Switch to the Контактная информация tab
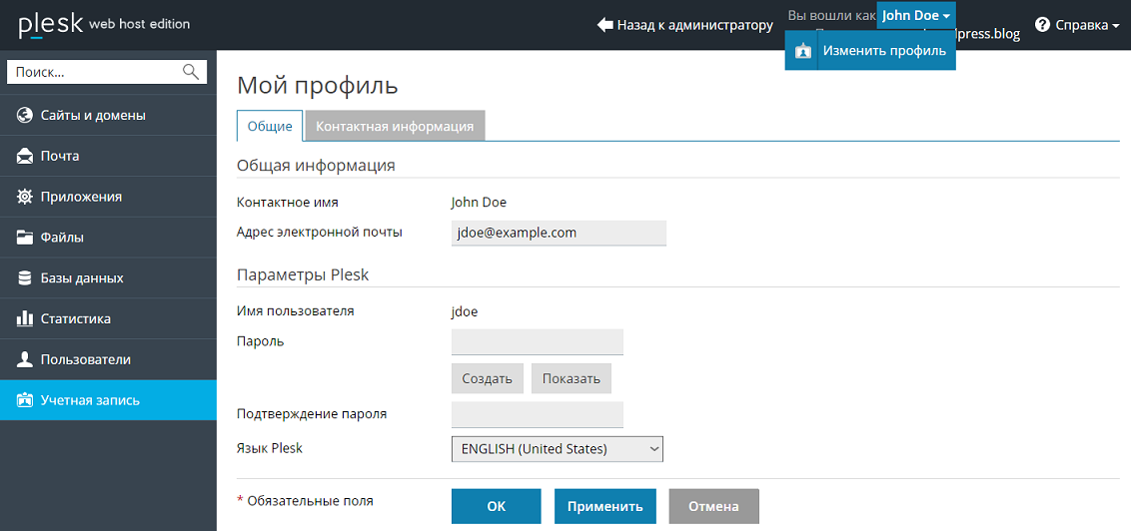The image size is (1131, 531). pyautogui.click(x=395, y=127)
